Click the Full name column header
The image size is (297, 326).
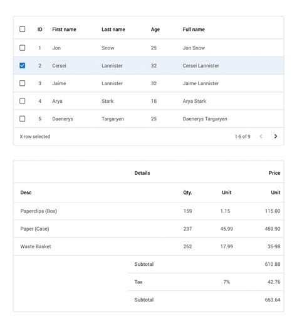pos(194,29)
